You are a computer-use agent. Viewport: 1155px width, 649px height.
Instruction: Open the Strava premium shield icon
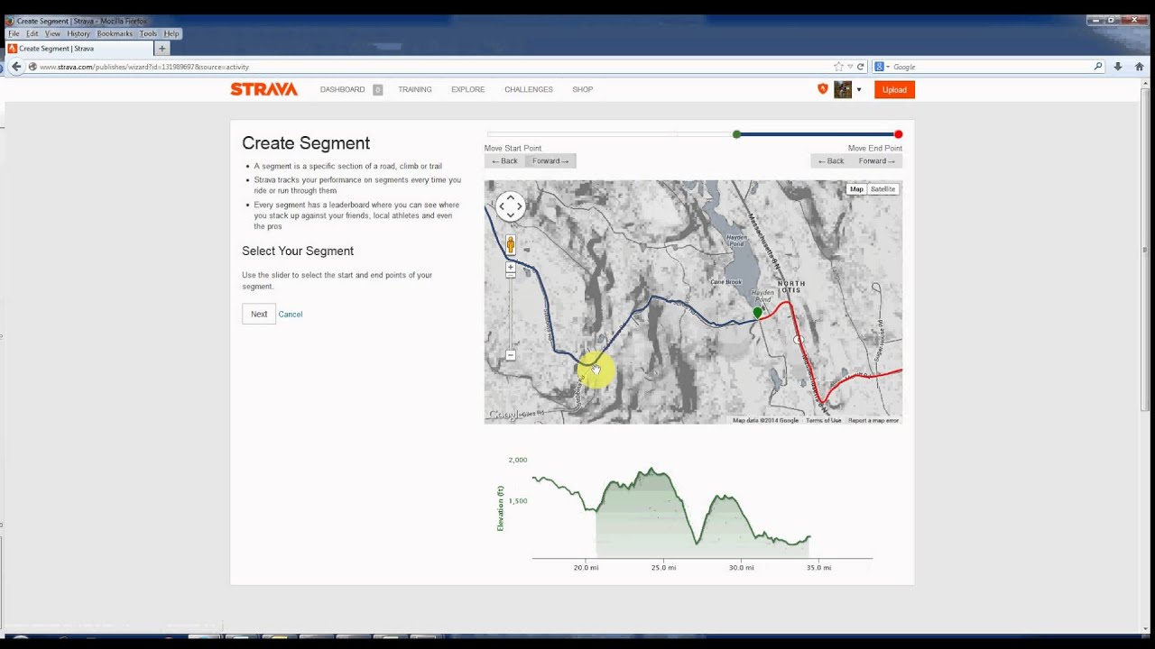pyautogui.click(x=822, y=88)
